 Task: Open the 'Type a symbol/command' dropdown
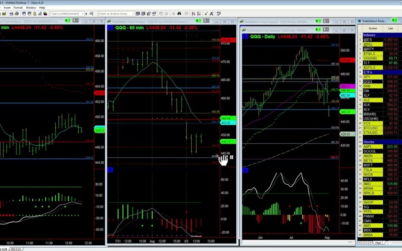coord(83,14)
